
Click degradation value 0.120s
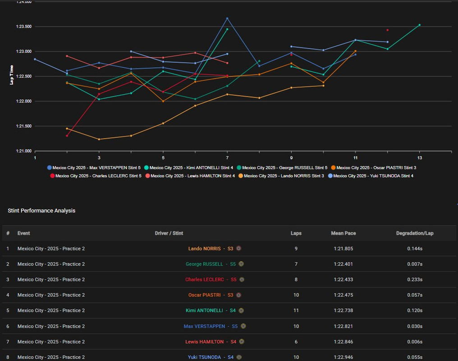(x=415, y=310)
